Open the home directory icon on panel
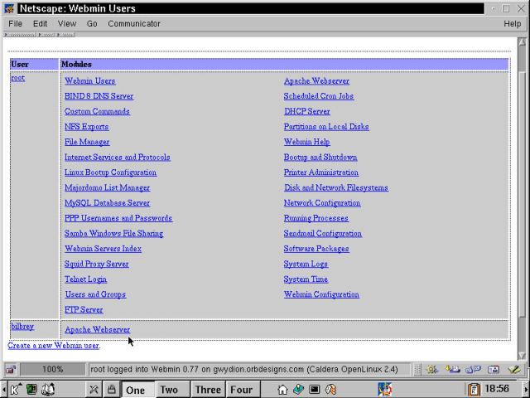This screenshot has height=398, width=530. (x=282, y=389)
